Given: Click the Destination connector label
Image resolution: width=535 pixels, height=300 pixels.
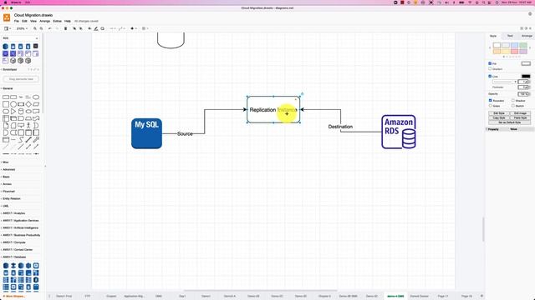Looking at the screenshot, I should (x=340, y=127).
